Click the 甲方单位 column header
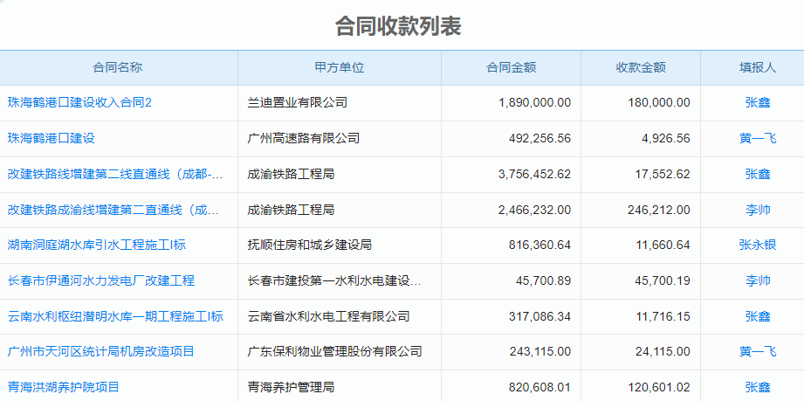 coord(339,67)
